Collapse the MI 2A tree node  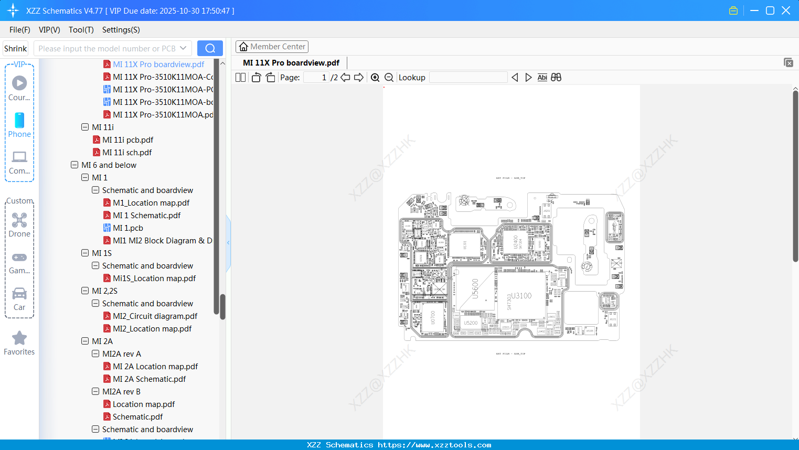85,341
